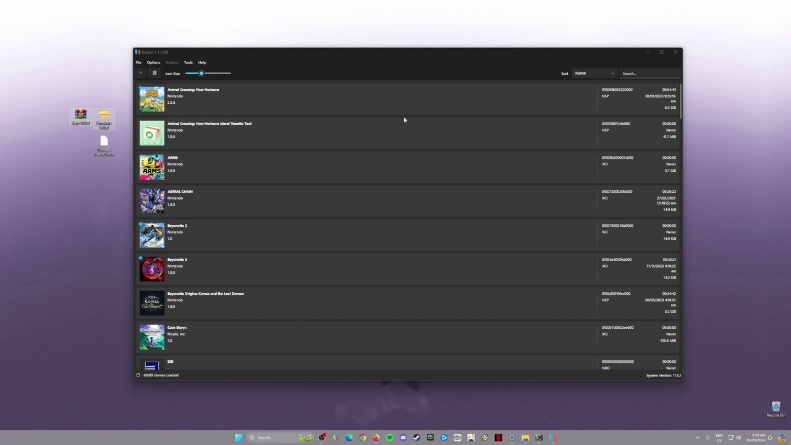
Task: Click 'Cave Story+' title text
Action: click(x=177, y=328)
